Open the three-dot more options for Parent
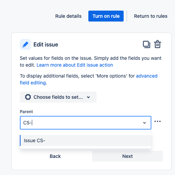175x175 pixels. [x=158, y=121]
